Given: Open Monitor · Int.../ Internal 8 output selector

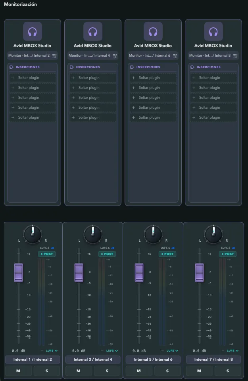Looking at the screenshot, I should [213, 56].
